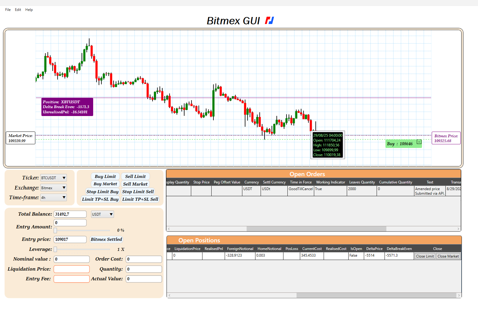The width and height of the screenshot is (478, 311).
Task: Click the DeltaBreakEven column header
Action: click(x=399, y=249)
